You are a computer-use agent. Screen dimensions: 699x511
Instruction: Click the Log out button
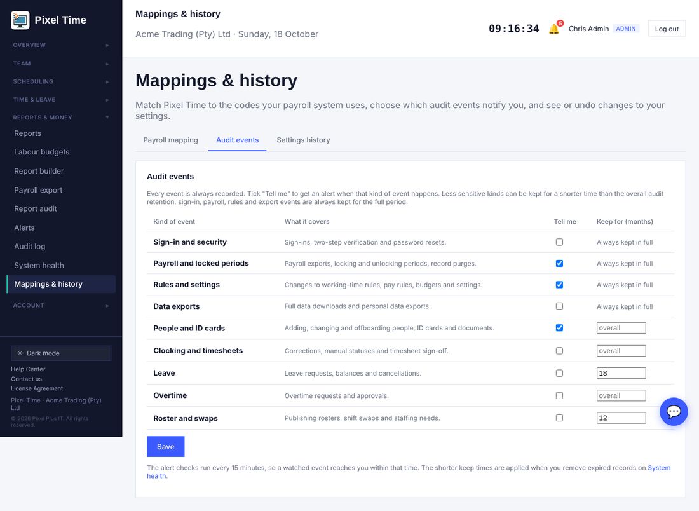point(667,29)
